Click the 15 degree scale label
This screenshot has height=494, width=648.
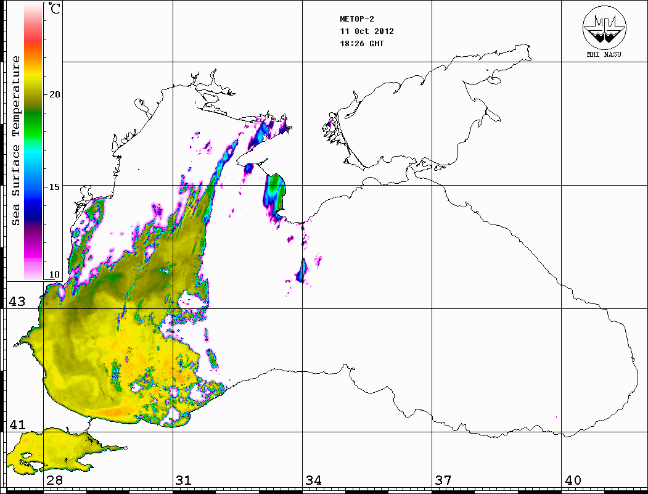coord(54,187)
